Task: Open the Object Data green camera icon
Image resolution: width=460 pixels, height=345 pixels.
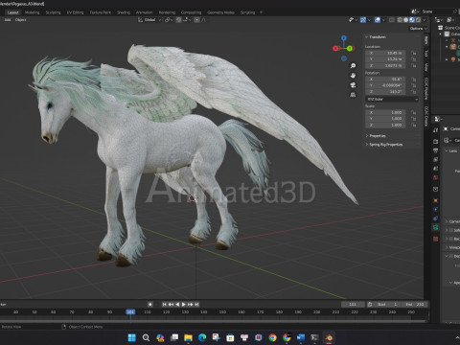Action: coord(435,227)
